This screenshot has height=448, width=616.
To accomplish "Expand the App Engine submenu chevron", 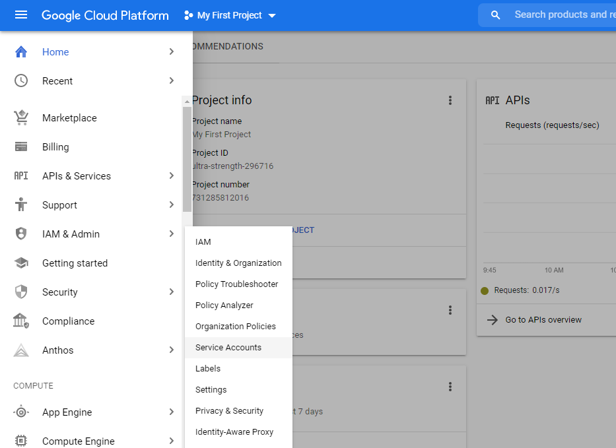I will pos(171,412).
